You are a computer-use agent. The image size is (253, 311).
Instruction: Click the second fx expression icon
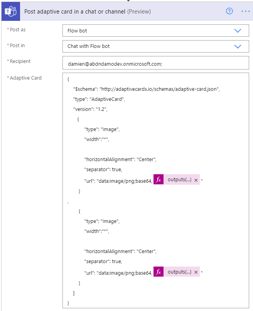pyautogui.click(x=158, y=272)
